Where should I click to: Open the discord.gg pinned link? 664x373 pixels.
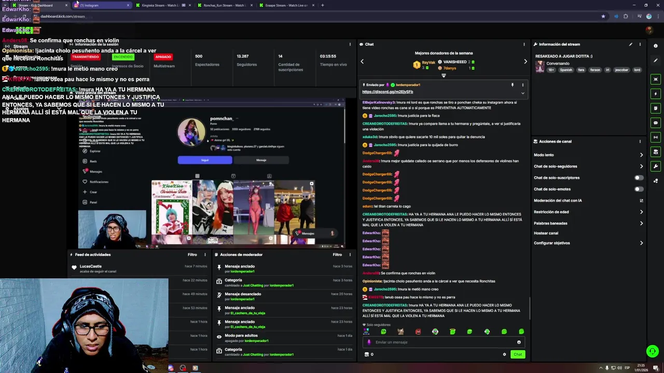pos(388,92)
